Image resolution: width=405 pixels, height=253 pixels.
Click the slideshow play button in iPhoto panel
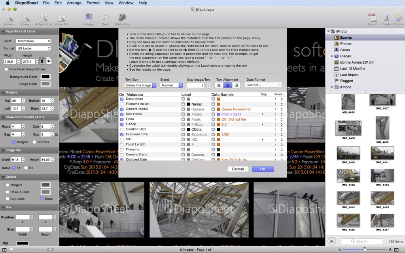click(332, 241)
